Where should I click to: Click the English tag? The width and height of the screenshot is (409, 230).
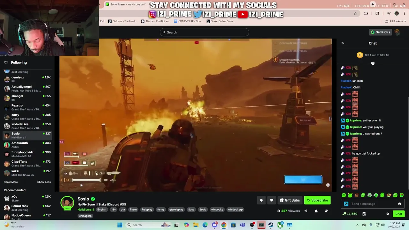pyautogui.click(x=102, y=210)
